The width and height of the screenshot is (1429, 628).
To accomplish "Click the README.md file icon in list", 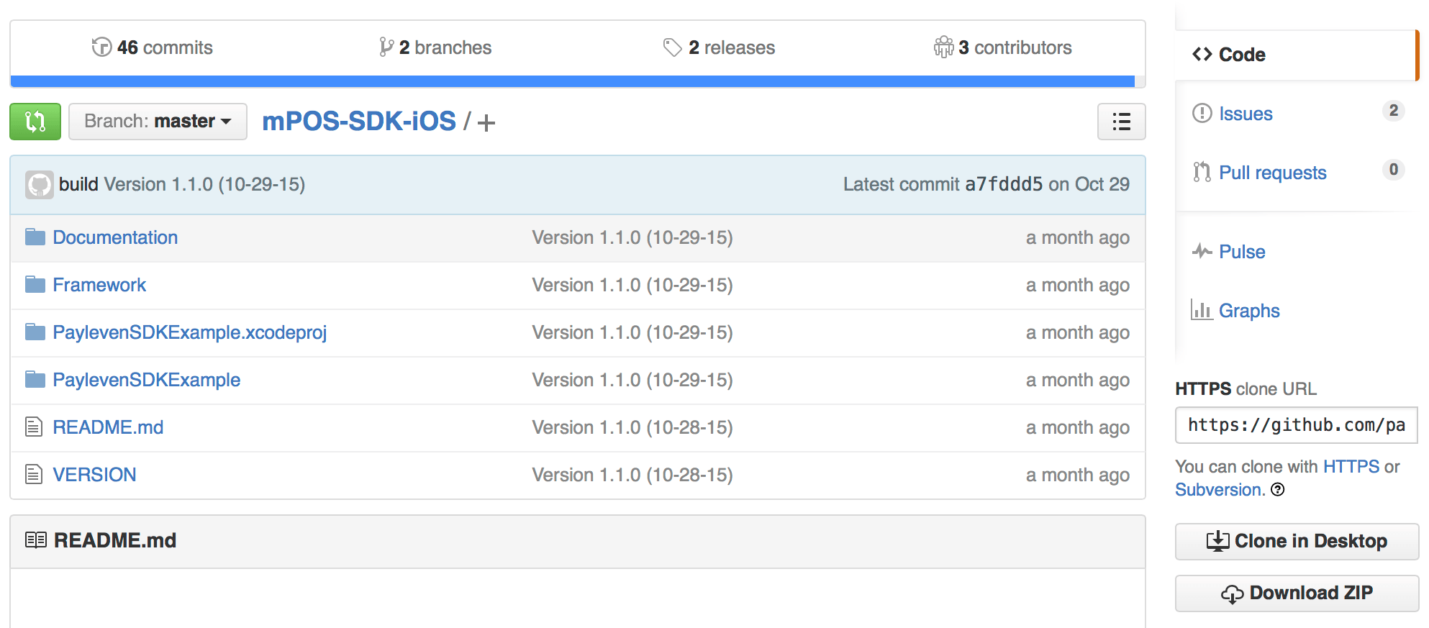I will 34,427.
